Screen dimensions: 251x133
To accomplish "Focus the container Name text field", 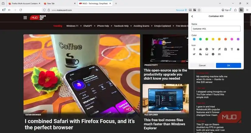I will (x=216, y=29).
